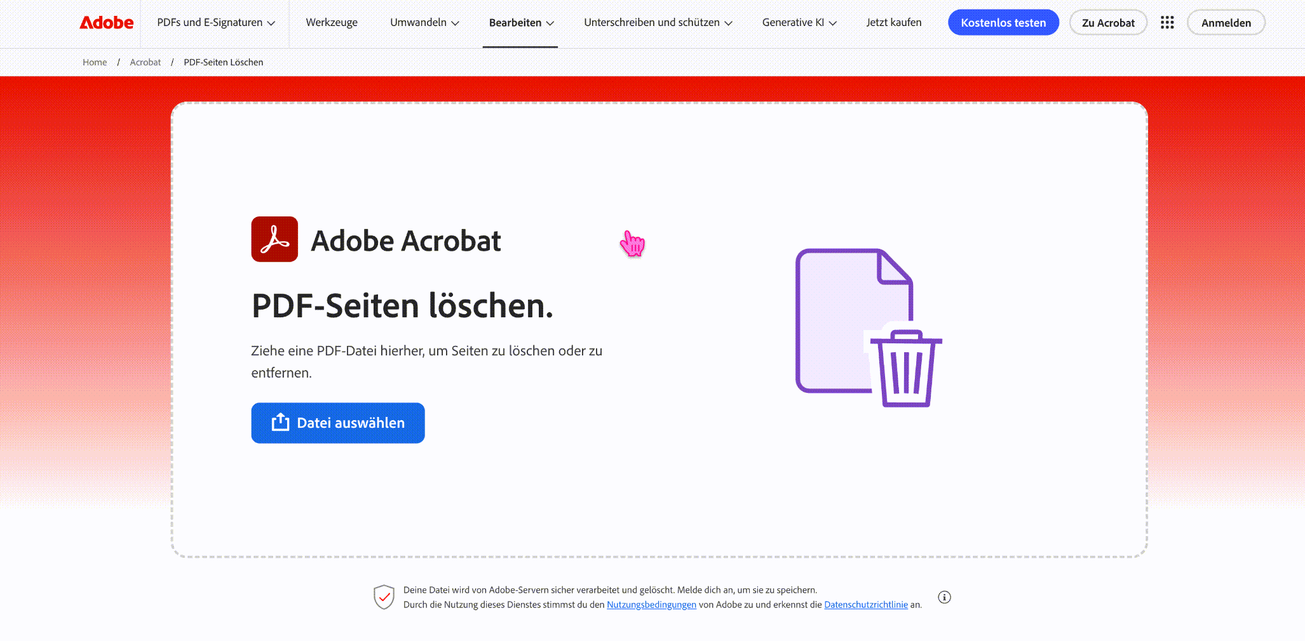Click PDF-Seiten Löschen breadcrumb text

coord(224,62)
